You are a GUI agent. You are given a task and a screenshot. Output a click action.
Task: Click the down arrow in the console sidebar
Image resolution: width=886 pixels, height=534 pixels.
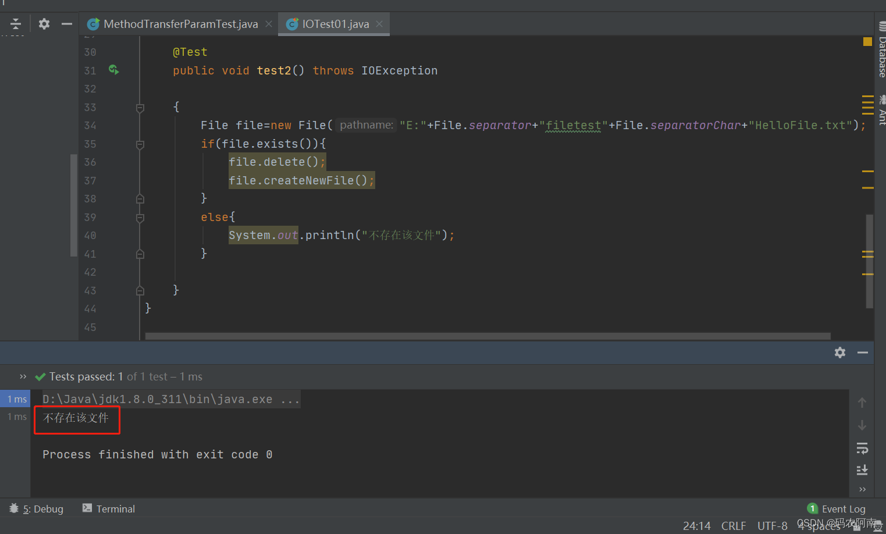coord(862,425)
